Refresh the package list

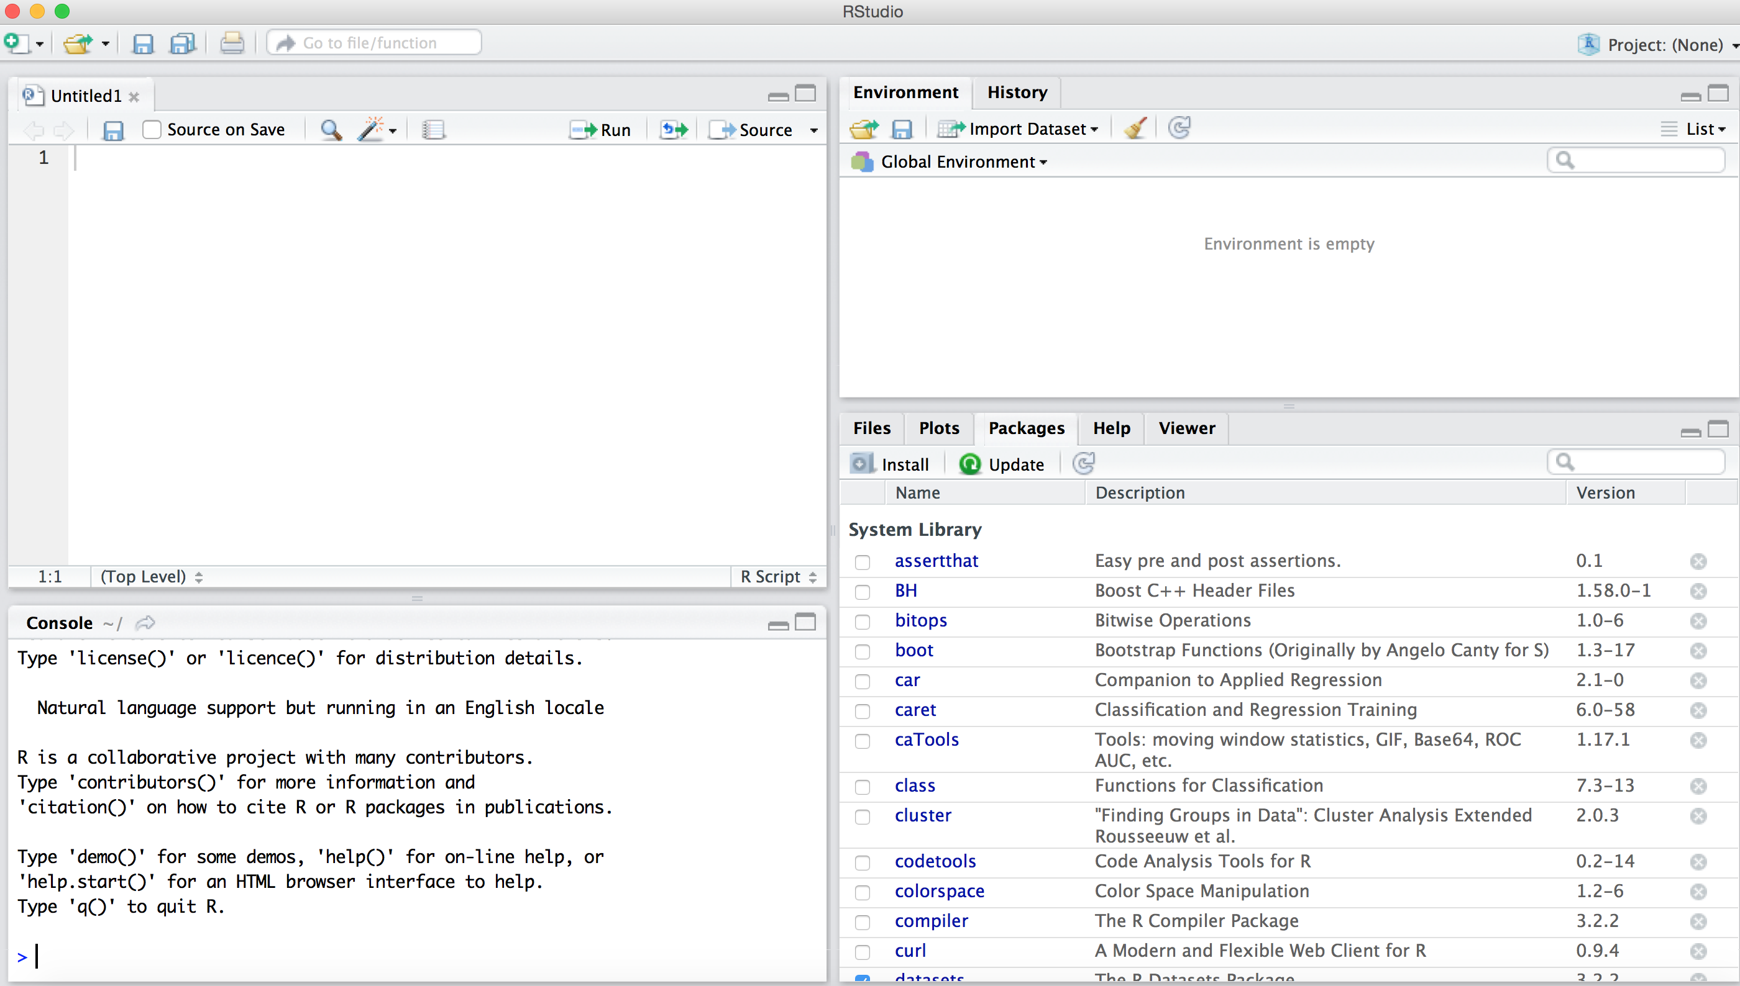pos(1083,464)
